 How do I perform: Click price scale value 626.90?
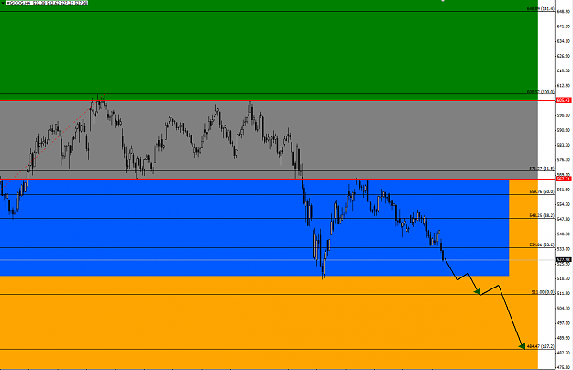pyautogui.click(x=563, y=56)
